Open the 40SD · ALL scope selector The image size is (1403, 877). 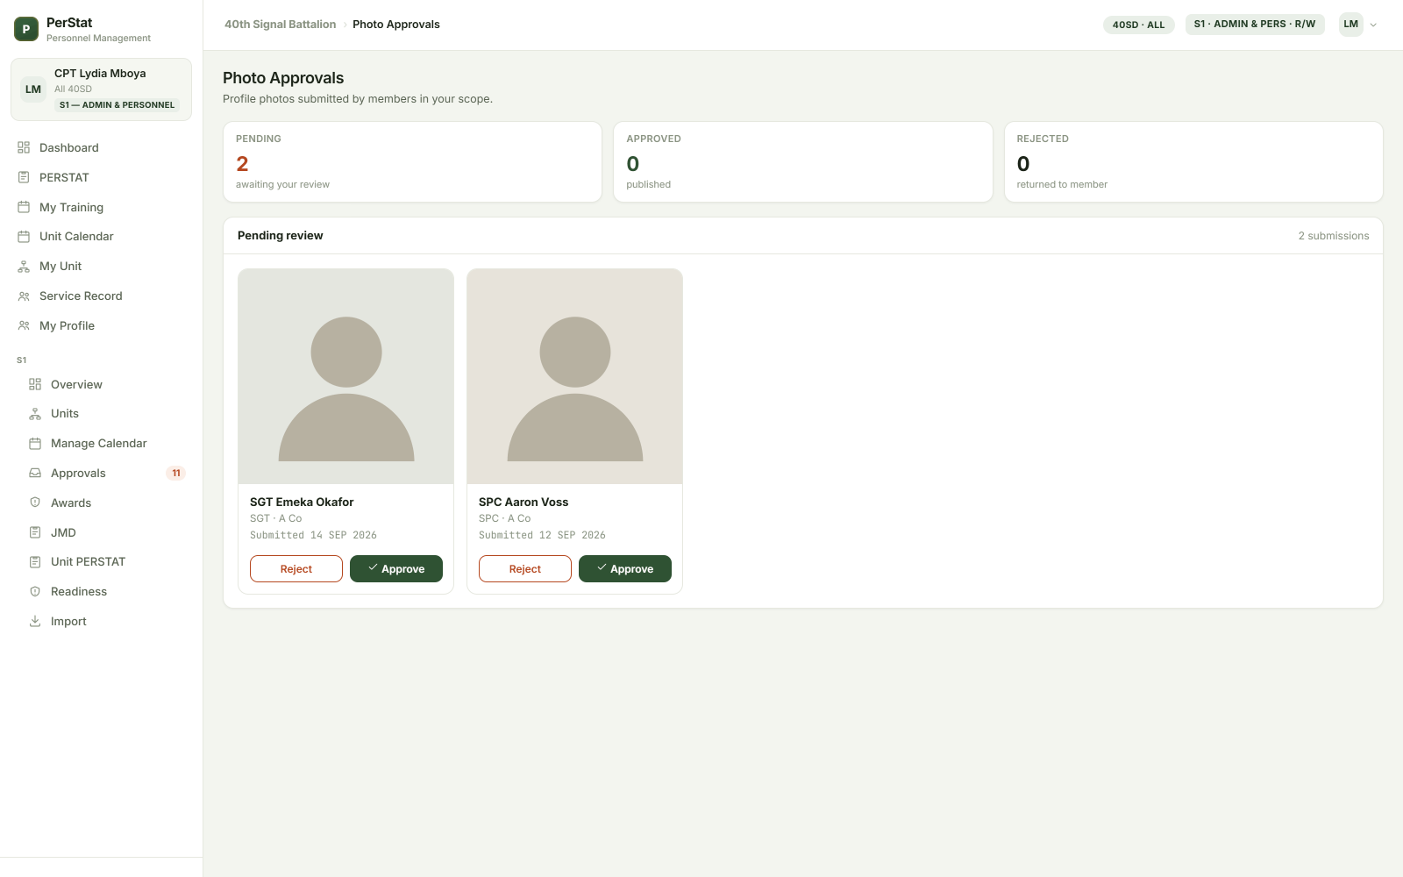point(1138,25)
